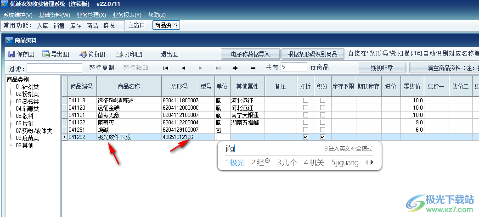Screen dimensions: 479x217
Task: Switch to the 商品资料 tab
Action: 166,26
